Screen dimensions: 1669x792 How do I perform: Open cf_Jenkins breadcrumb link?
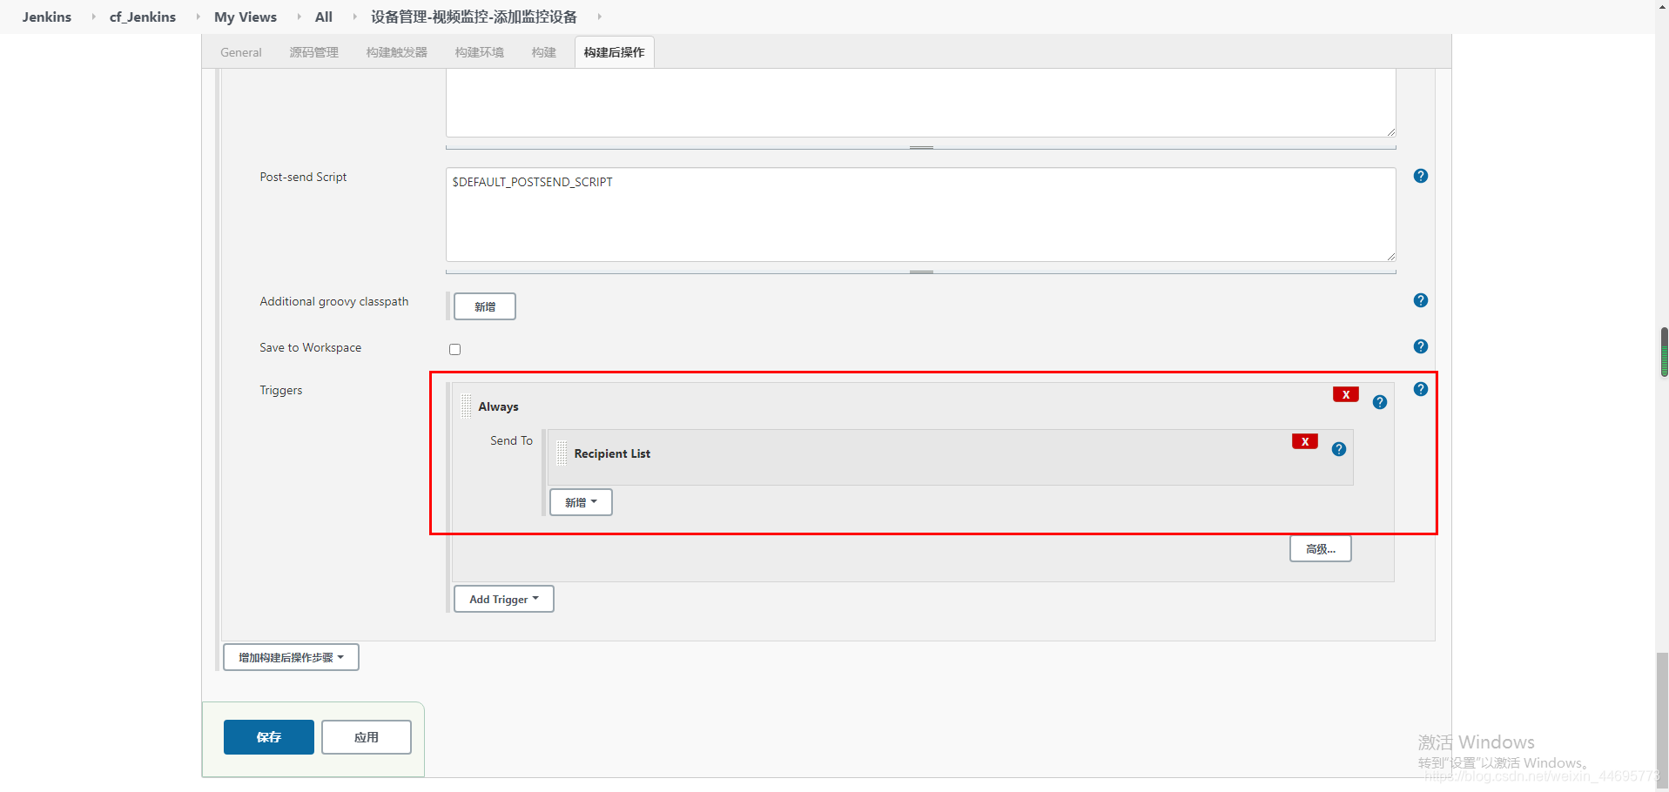pyautogui.click(x=143, y=17)
